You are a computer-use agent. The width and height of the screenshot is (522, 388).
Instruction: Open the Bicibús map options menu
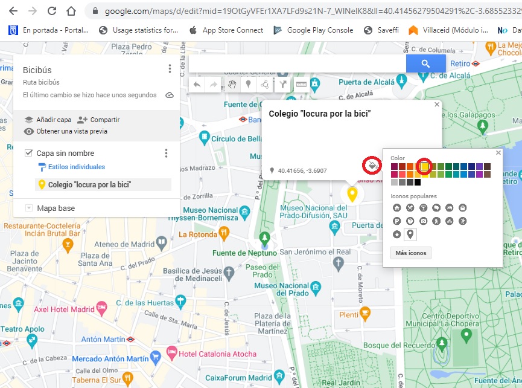point(170,70)
